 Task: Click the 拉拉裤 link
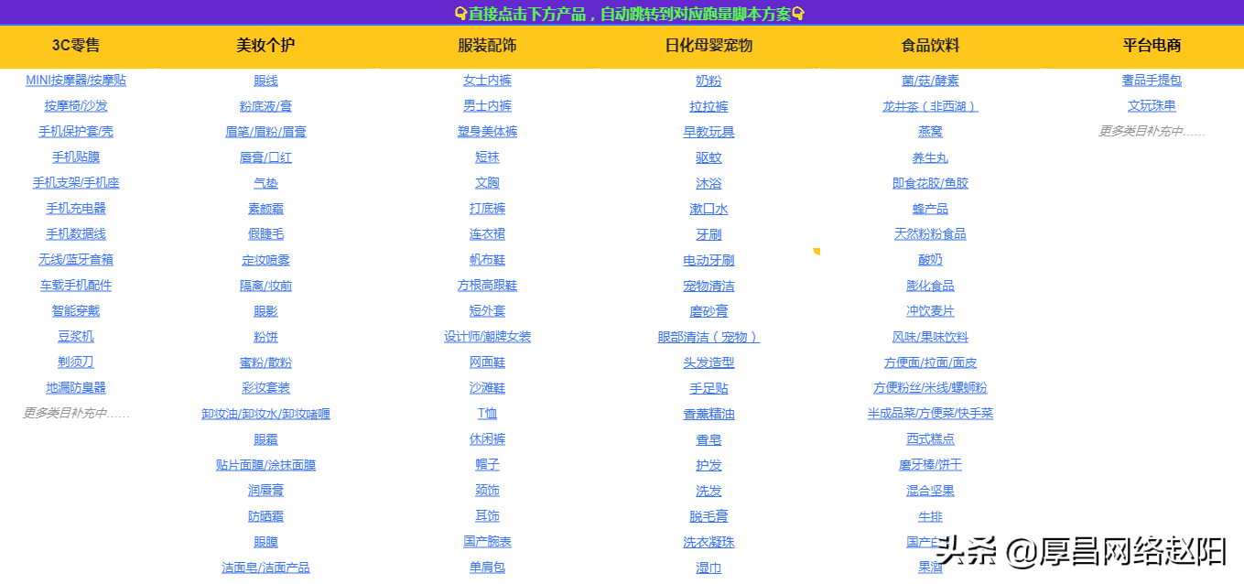coord(709,106)
